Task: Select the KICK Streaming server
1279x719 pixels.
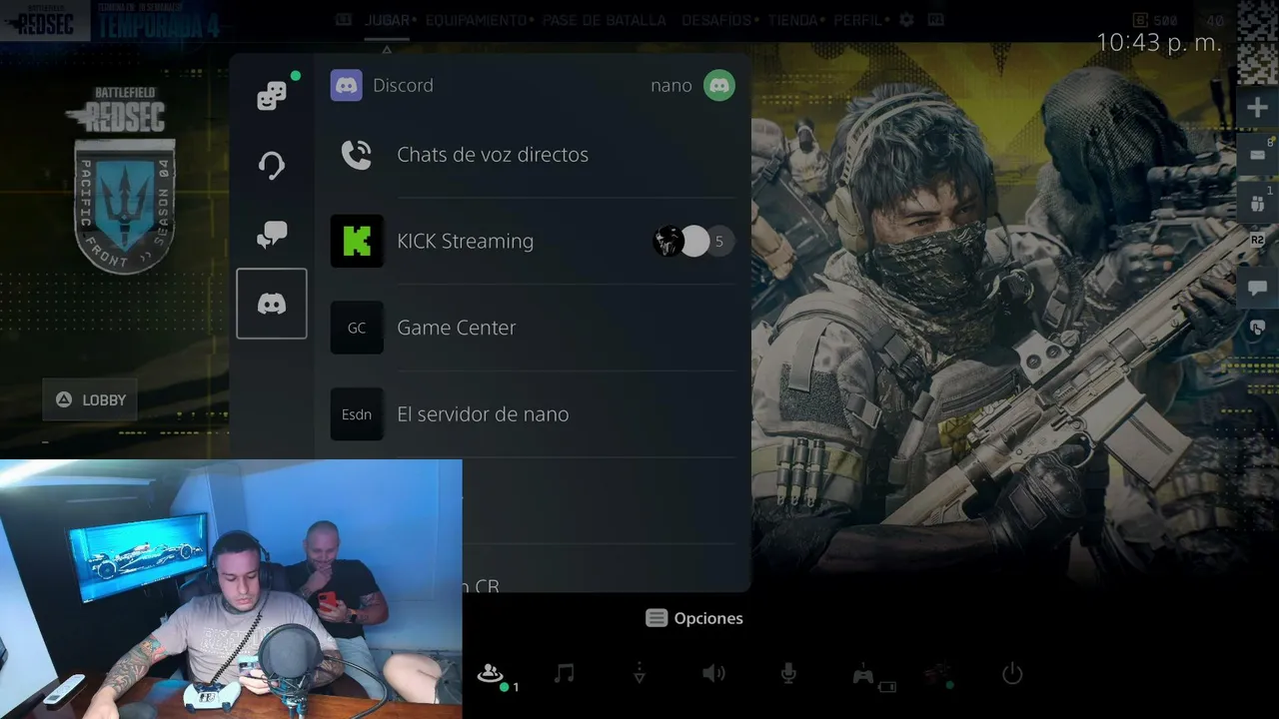Action: [x=533, y=241]
